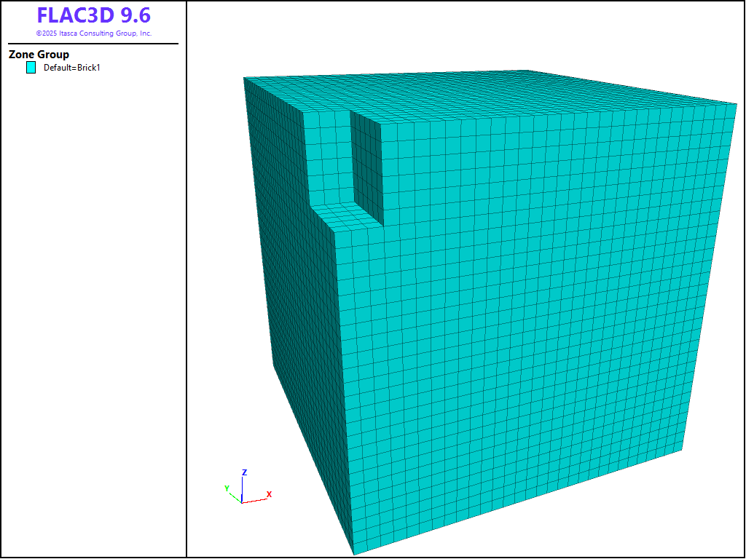This screenshot has height=559, width=746.
Task: Click the cyan Default=Brick1 color swatch
Action: (x=31, y=68)
